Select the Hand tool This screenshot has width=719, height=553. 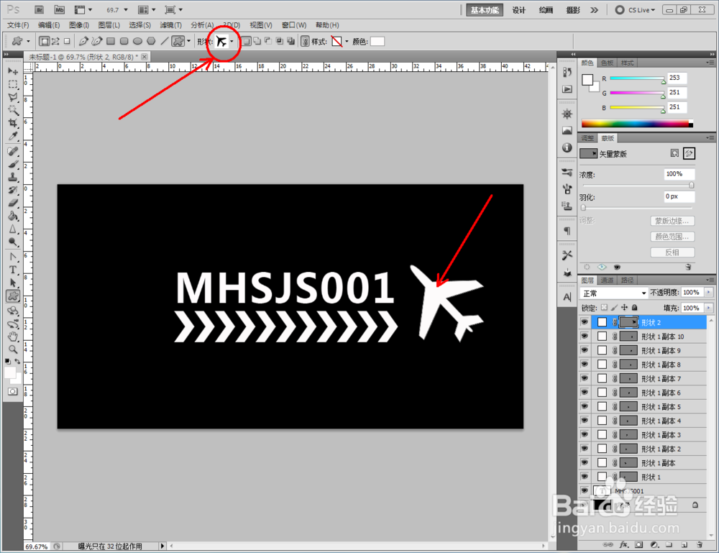pyautogui.click(x=13, y=337)
